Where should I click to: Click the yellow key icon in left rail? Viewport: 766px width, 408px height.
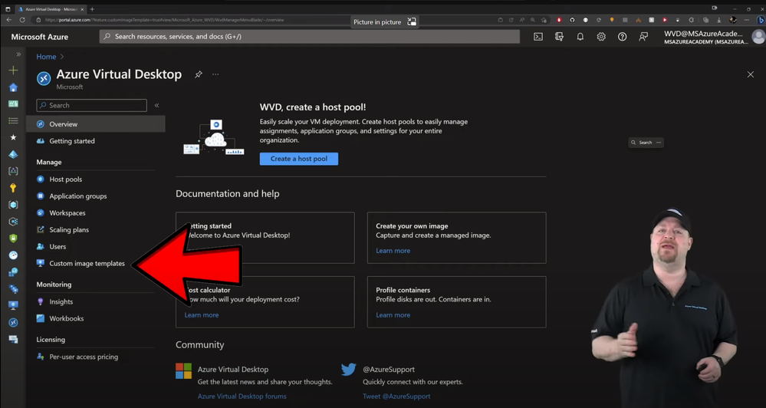[x=13, y=188]
